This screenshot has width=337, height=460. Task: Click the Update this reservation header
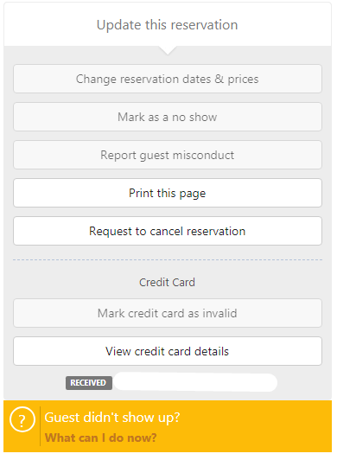click(167, 25)
